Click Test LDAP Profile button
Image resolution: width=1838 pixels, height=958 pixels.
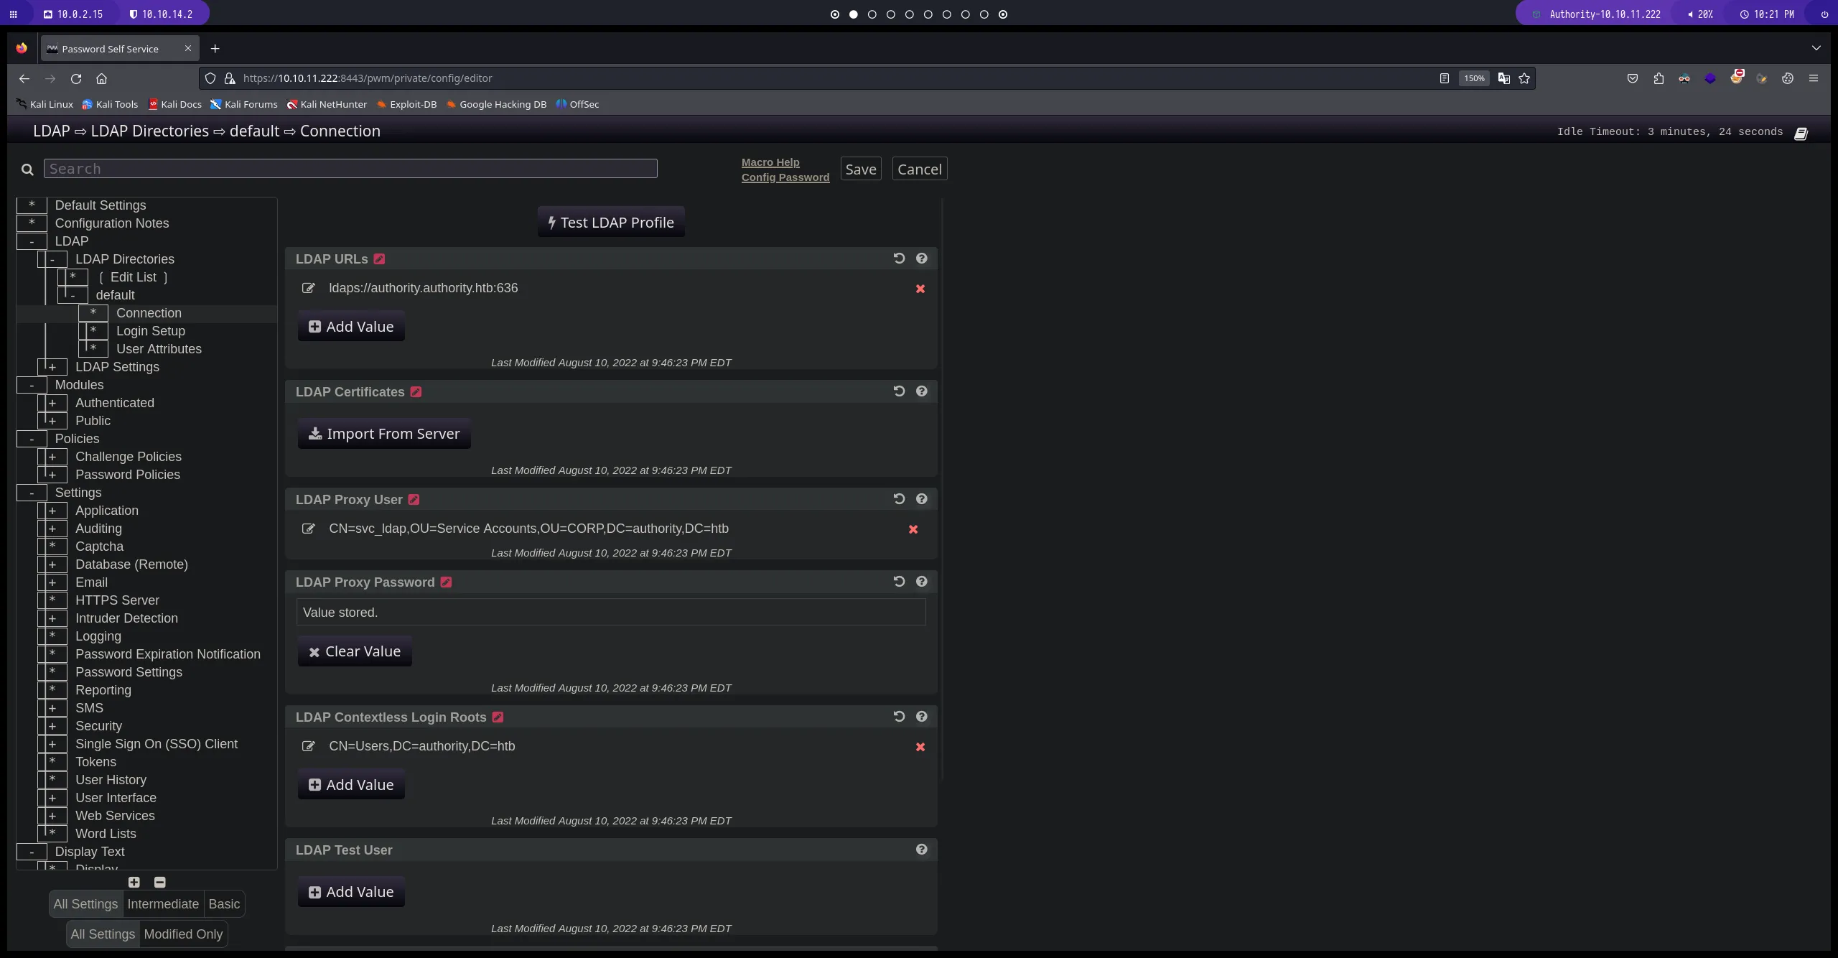(x=611, y=223)
